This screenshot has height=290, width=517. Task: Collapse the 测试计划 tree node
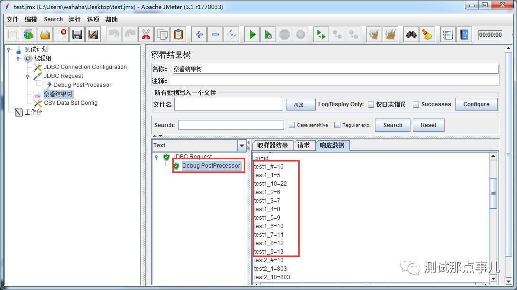(x=9, y=50)
